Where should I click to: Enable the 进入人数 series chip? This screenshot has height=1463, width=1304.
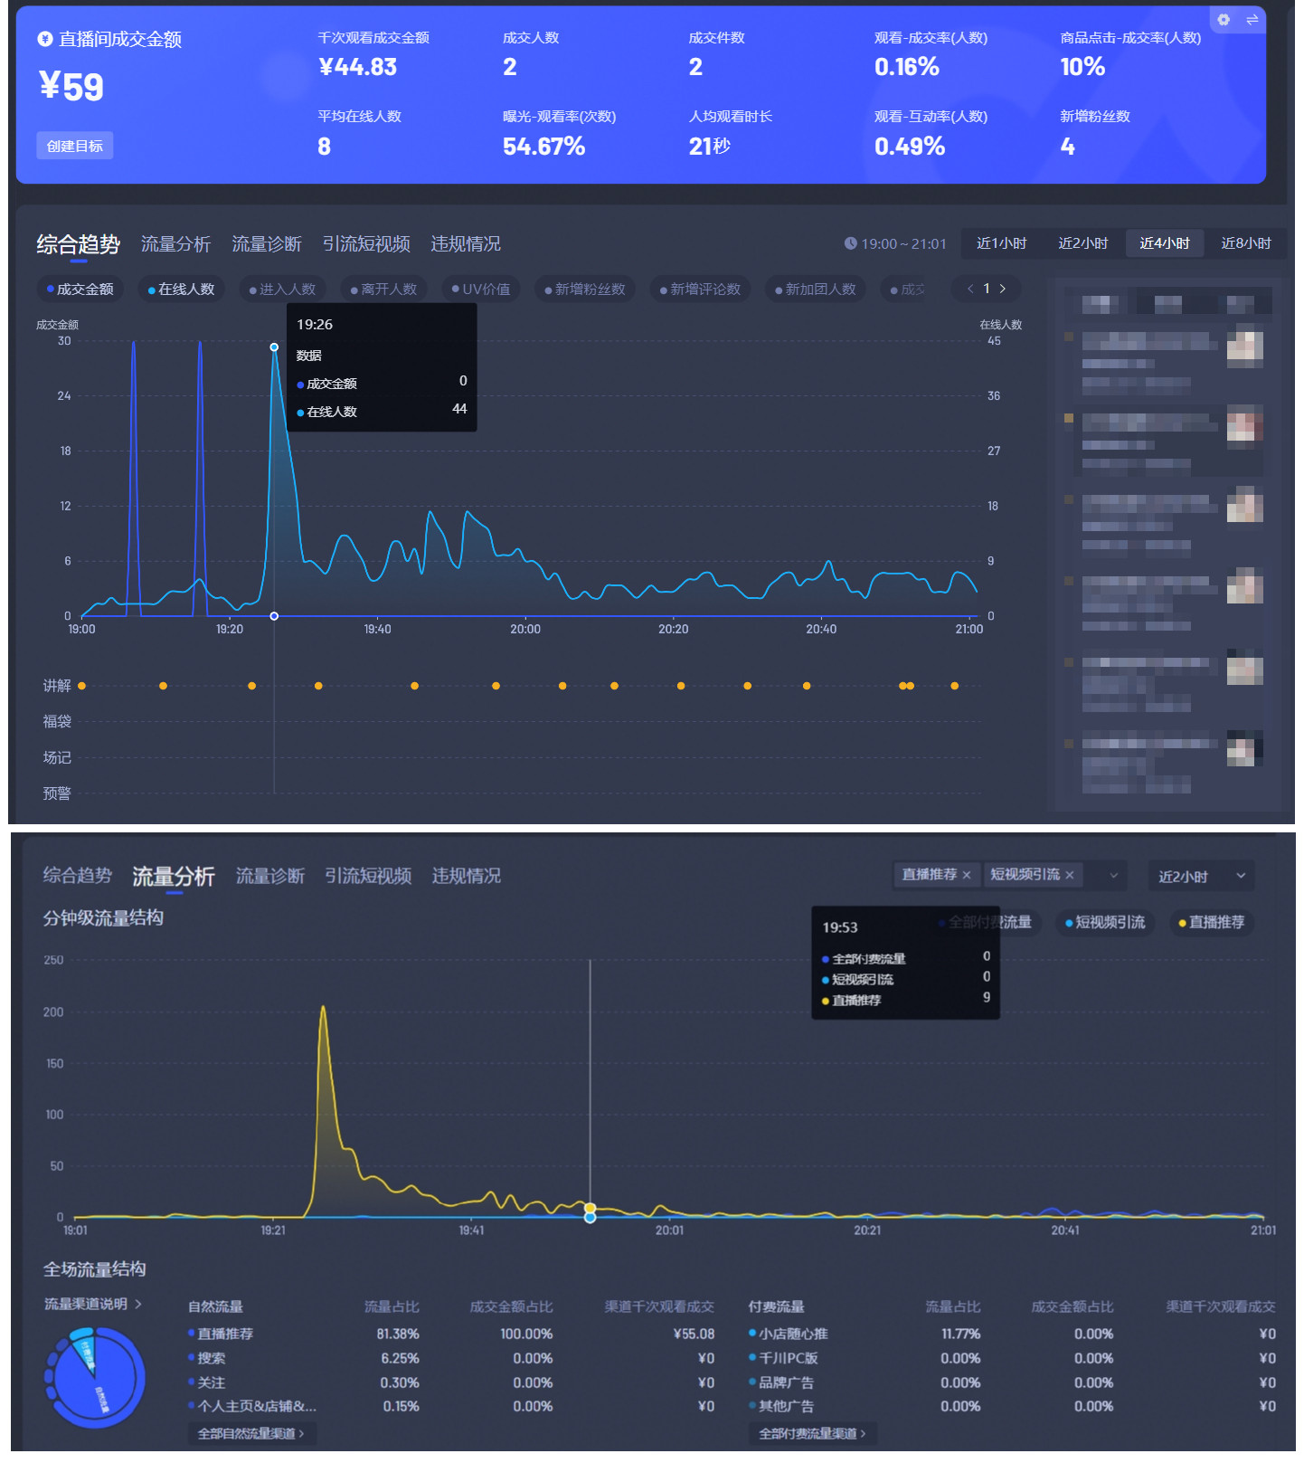pos(283,290)
